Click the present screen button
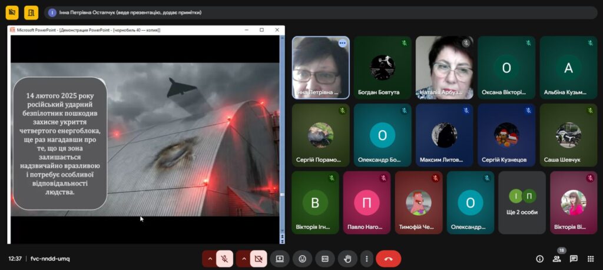Viewport: 603px width, 270px height. point(280,258)
